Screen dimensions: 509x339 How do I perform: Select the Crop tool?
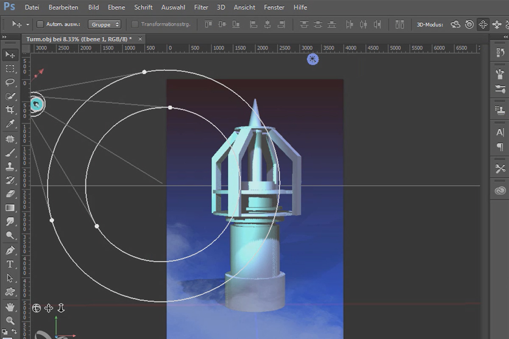pos(10,110)
